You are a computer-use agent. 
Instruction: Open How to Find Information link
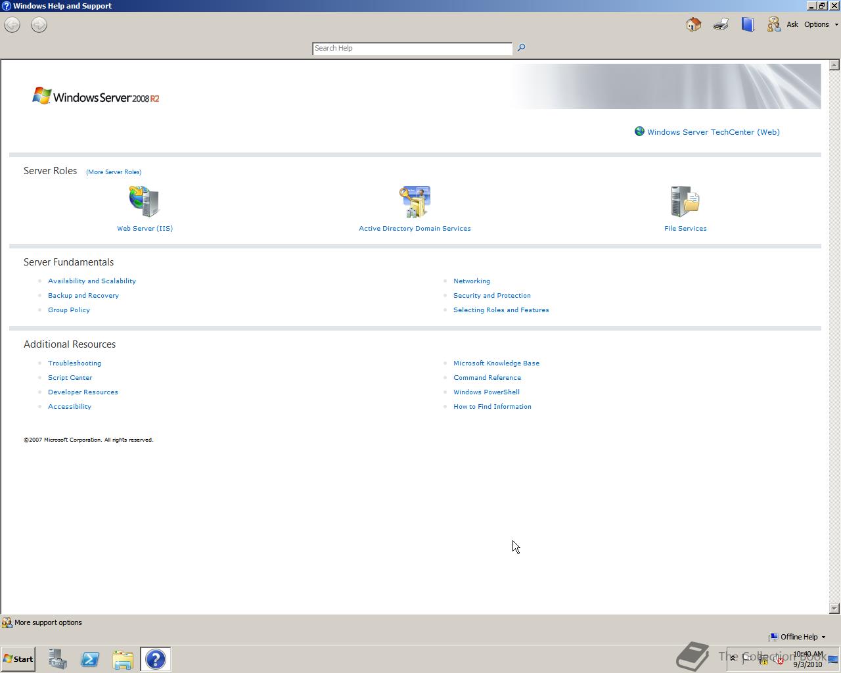pyautogui.click(x=493, y=407)
